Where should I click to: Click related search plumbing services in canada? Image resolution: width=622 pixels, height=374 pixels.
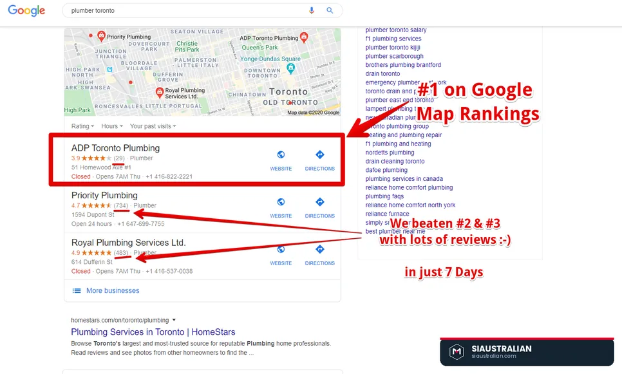tap(404, 178)
